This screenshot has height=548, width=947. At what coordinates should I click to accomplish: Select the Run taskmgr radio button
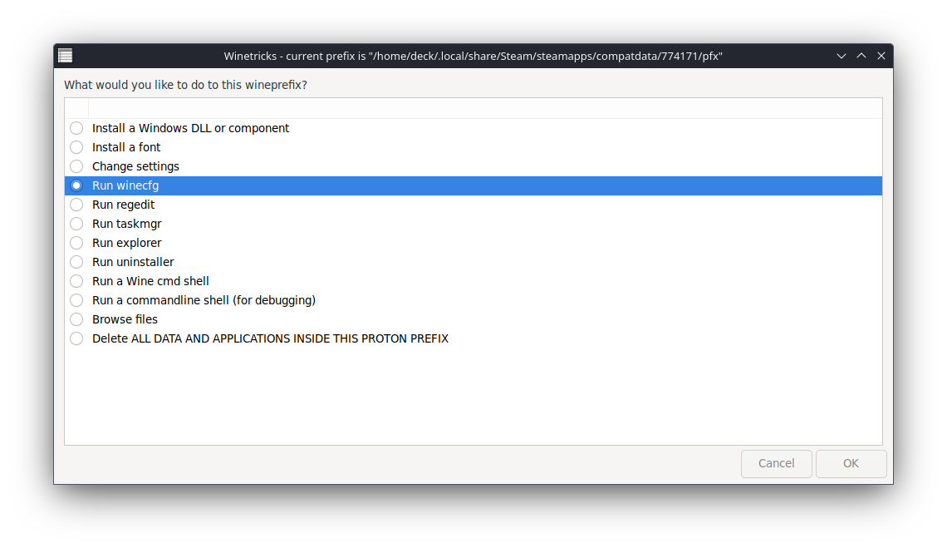pos(76,224)
